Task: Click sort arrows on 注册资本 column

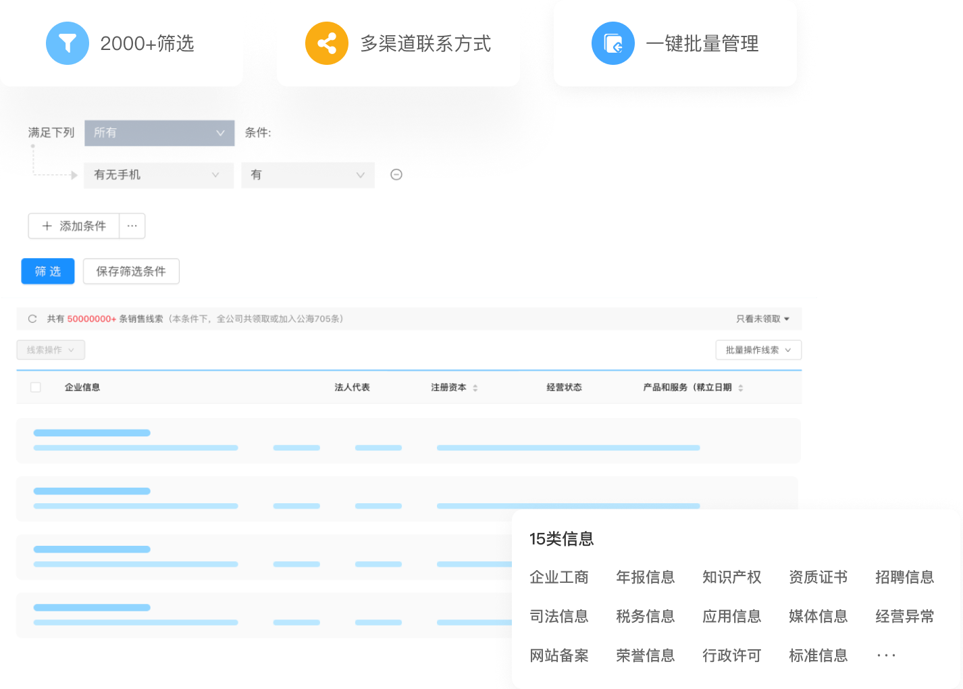Action: pyautogui.click(x=476, y=387)
